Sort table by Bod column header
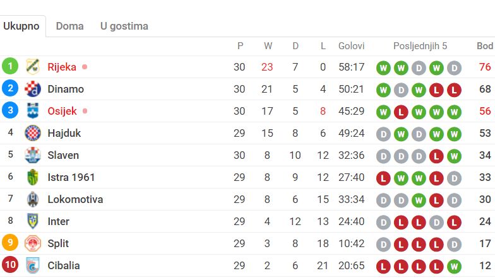Image resolution: width=495 pixels, height=278 pixels. (485, 46)
